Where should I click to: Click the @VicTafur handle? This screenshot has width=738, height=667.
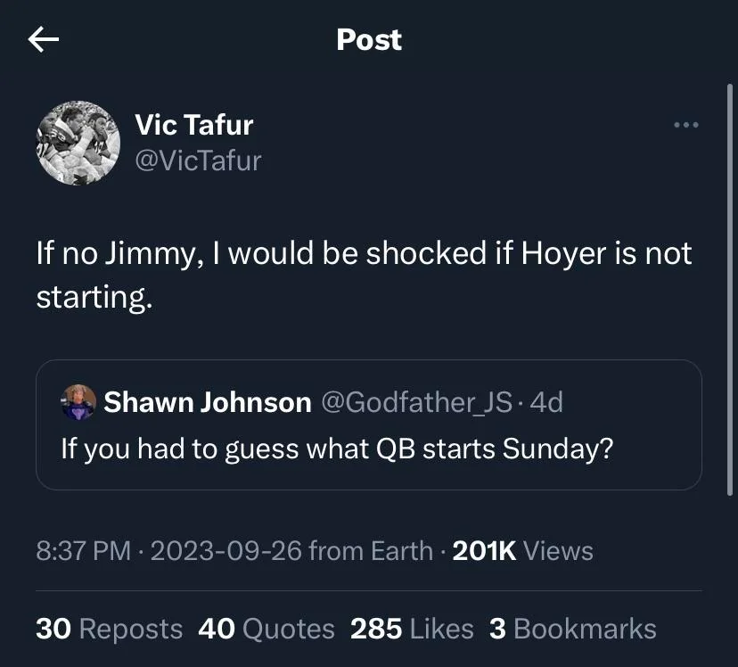click(196, 161)
